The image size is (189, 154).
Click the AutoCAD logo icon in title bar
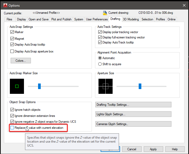tap(5, 5)
